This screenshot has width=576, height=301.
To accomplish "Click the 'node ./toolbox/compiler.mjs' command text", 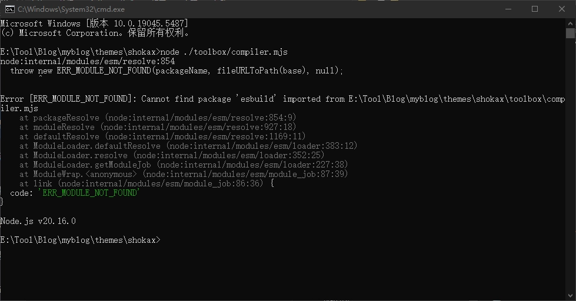I will coord(224,52).
